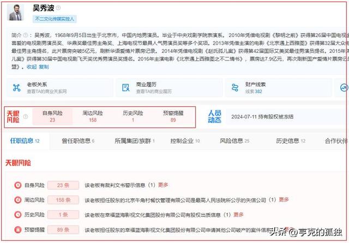Select 历史风险 1 in risk bar

click(x=133, y=117)
